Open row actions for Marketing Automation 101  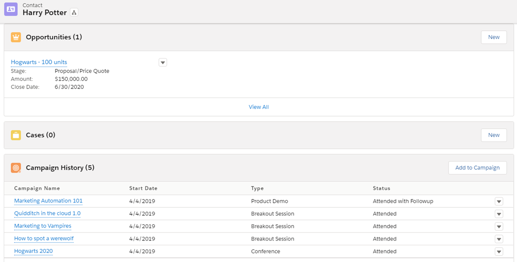(499, 201)
